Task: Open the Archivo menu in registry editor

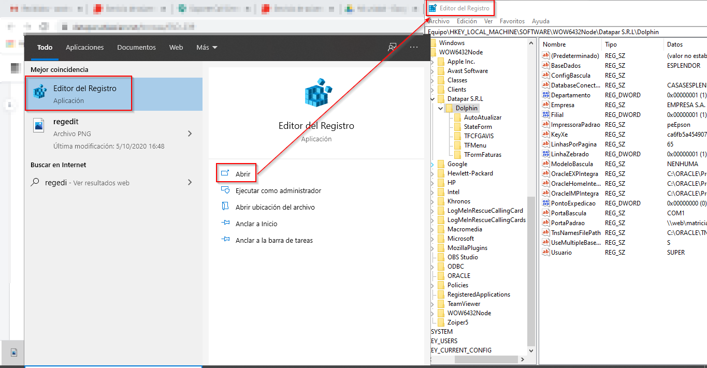Action: [439, 21]
